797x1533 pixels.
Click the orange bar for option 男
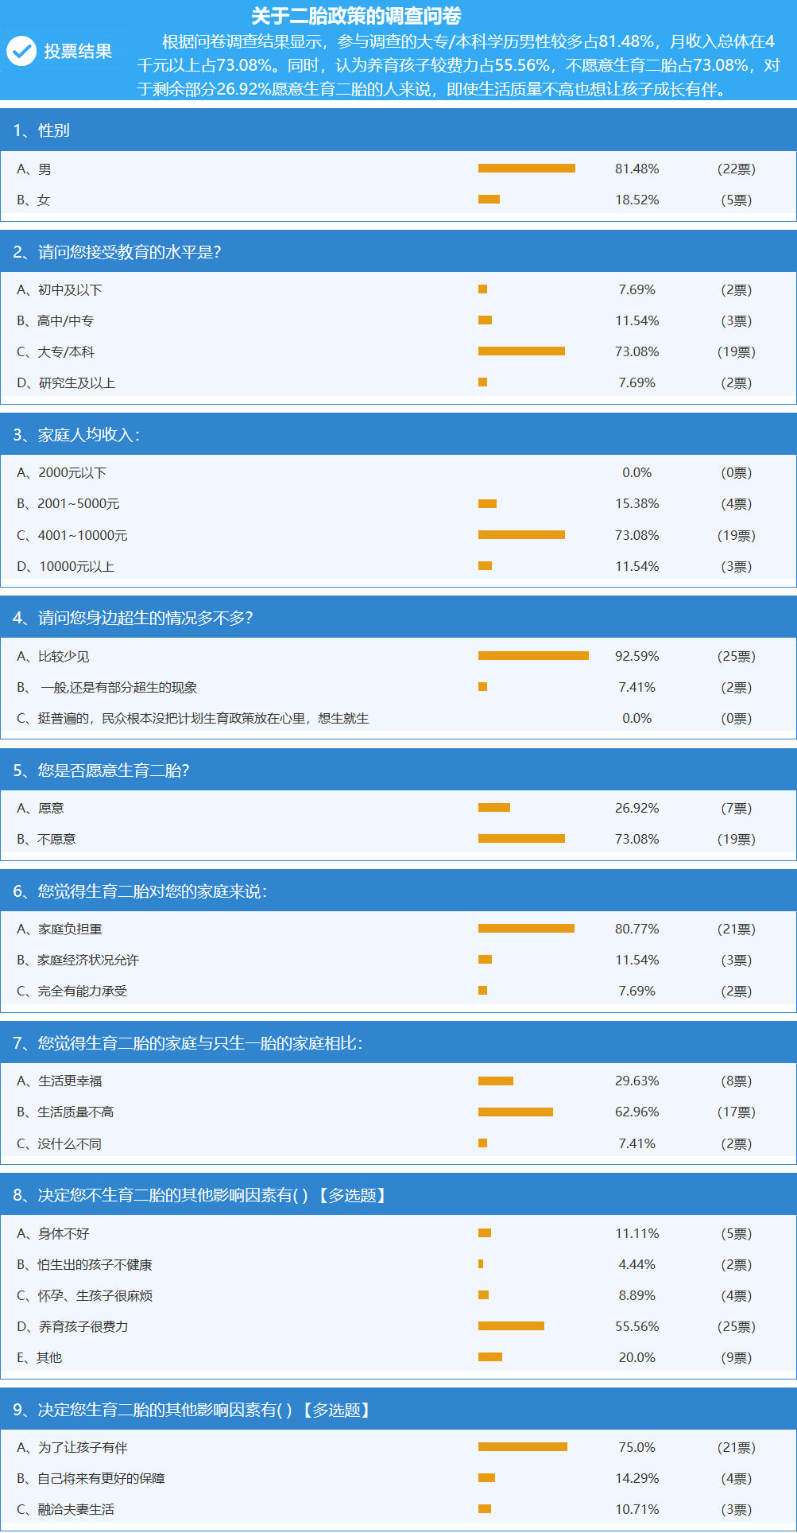pos(527,169)
